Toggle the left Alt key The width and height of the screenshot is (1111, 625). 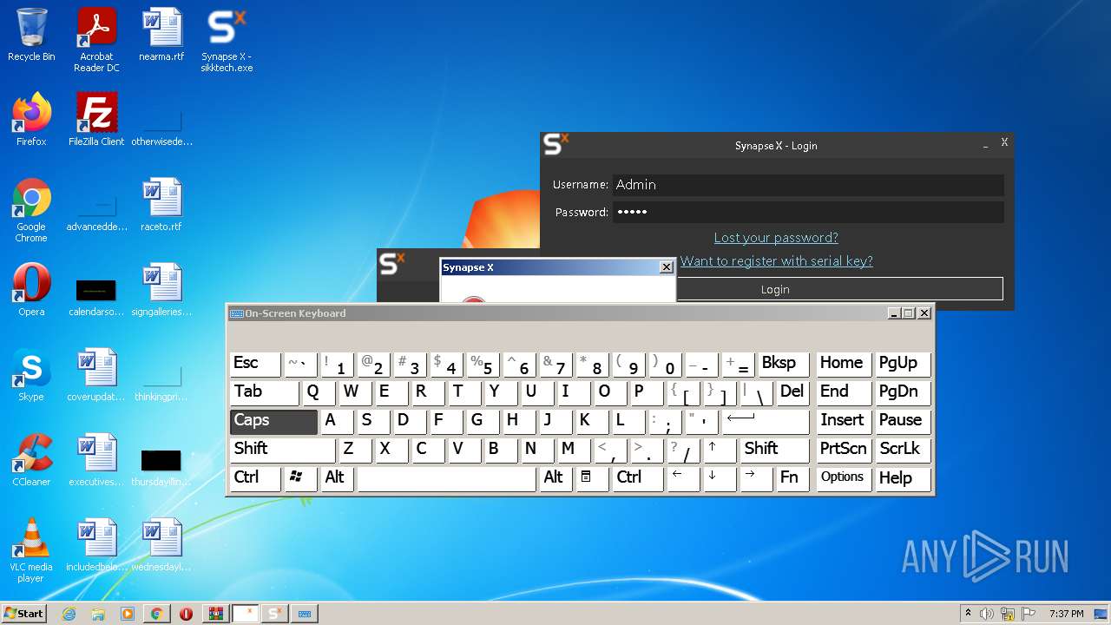tap(337, 478)
